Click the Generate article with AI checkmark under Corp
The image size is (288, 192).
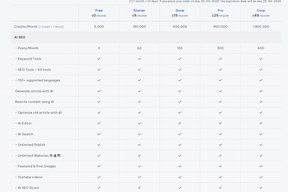click(261, 91)
